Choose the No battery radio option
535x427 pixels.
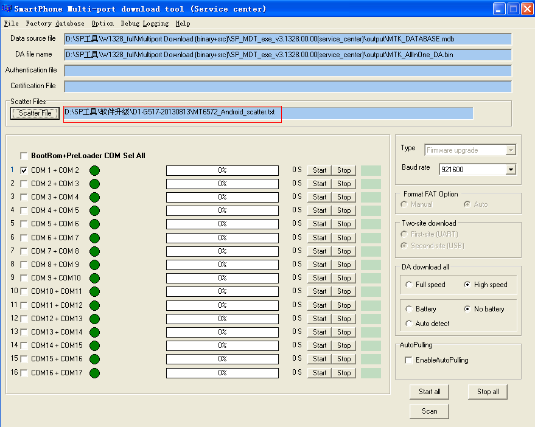pos(467,309)
